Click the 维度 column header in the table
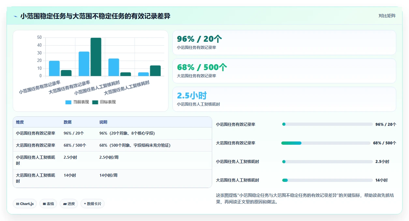 coord(20,122)
